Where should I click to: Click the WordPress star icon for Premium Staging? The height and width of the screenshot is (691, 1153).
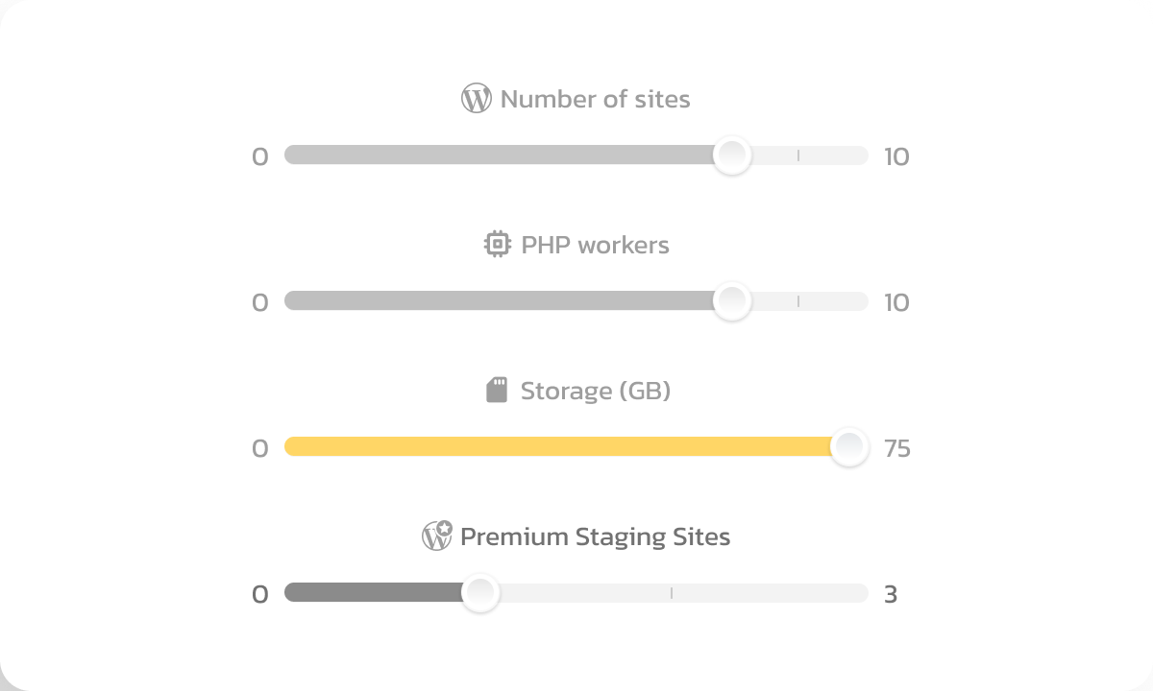pos(437,536)
